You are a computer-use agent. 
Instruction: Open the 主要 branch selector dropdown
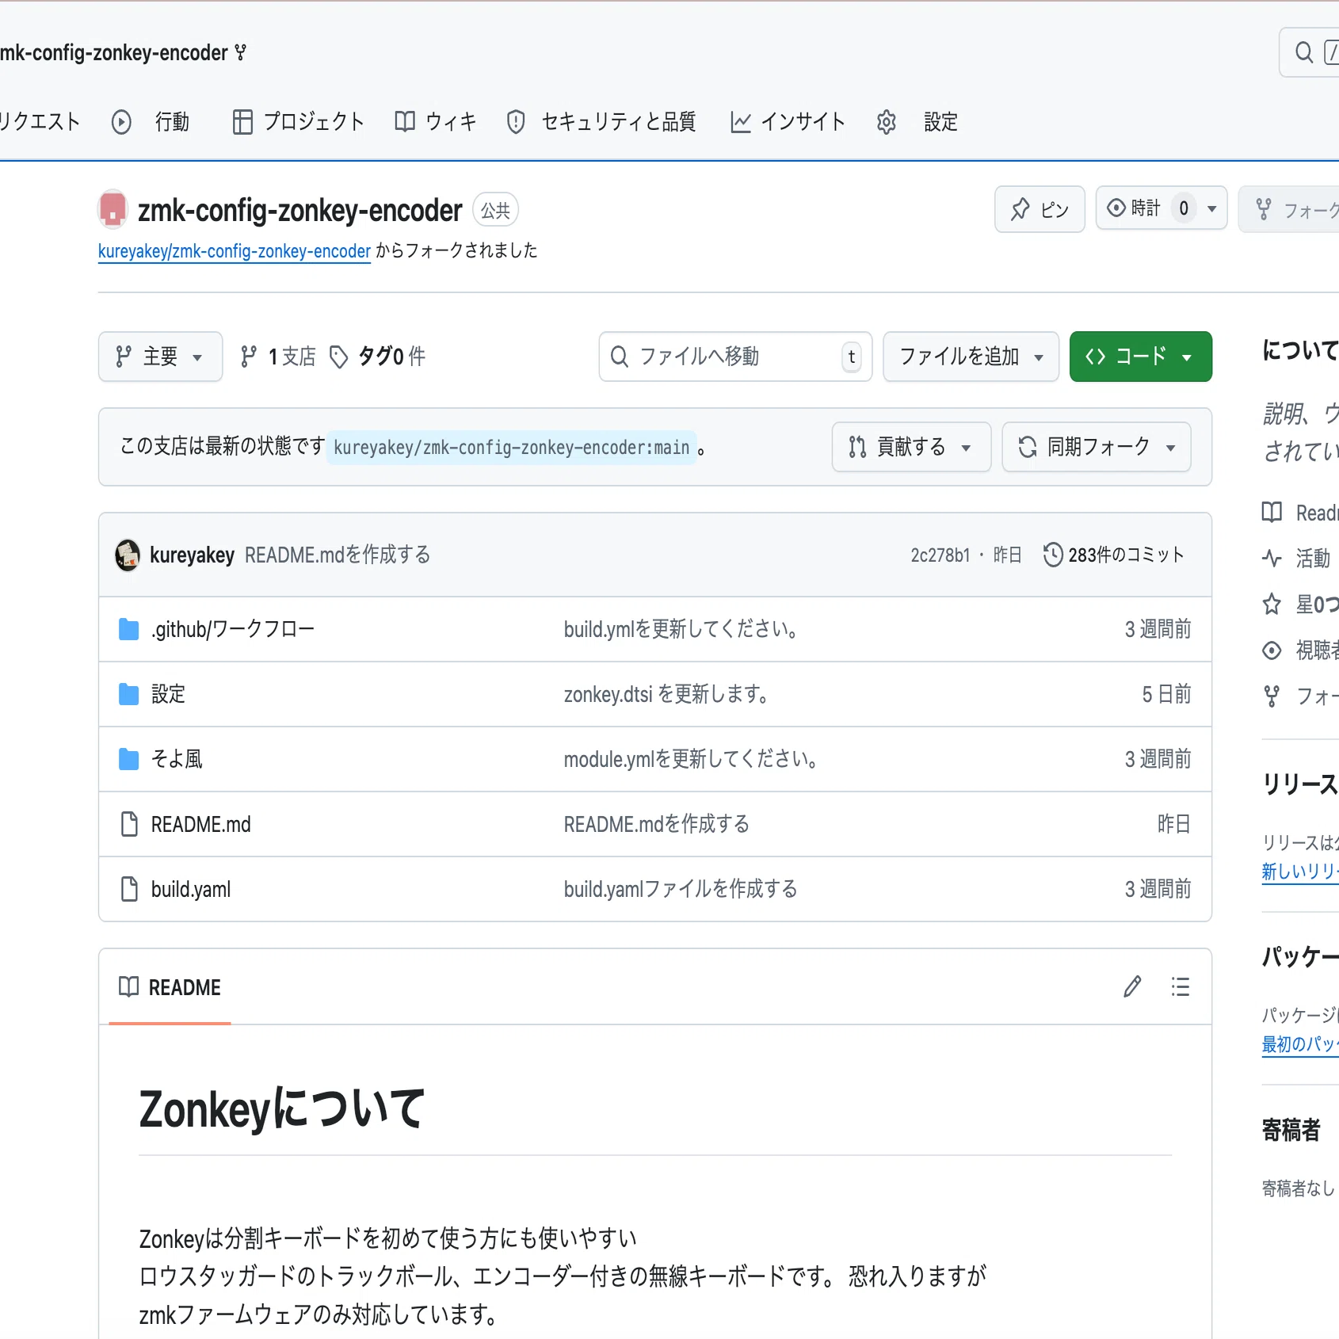[x=160, y=357]
